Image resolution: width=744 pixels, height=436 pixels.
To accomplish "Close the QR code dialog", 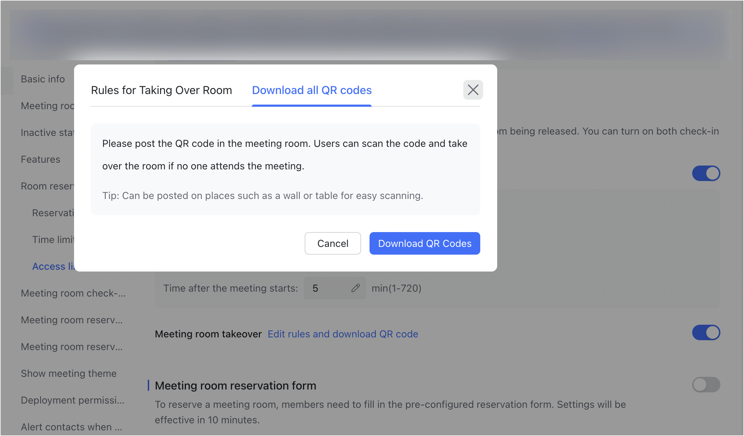I will pos(473,90).
